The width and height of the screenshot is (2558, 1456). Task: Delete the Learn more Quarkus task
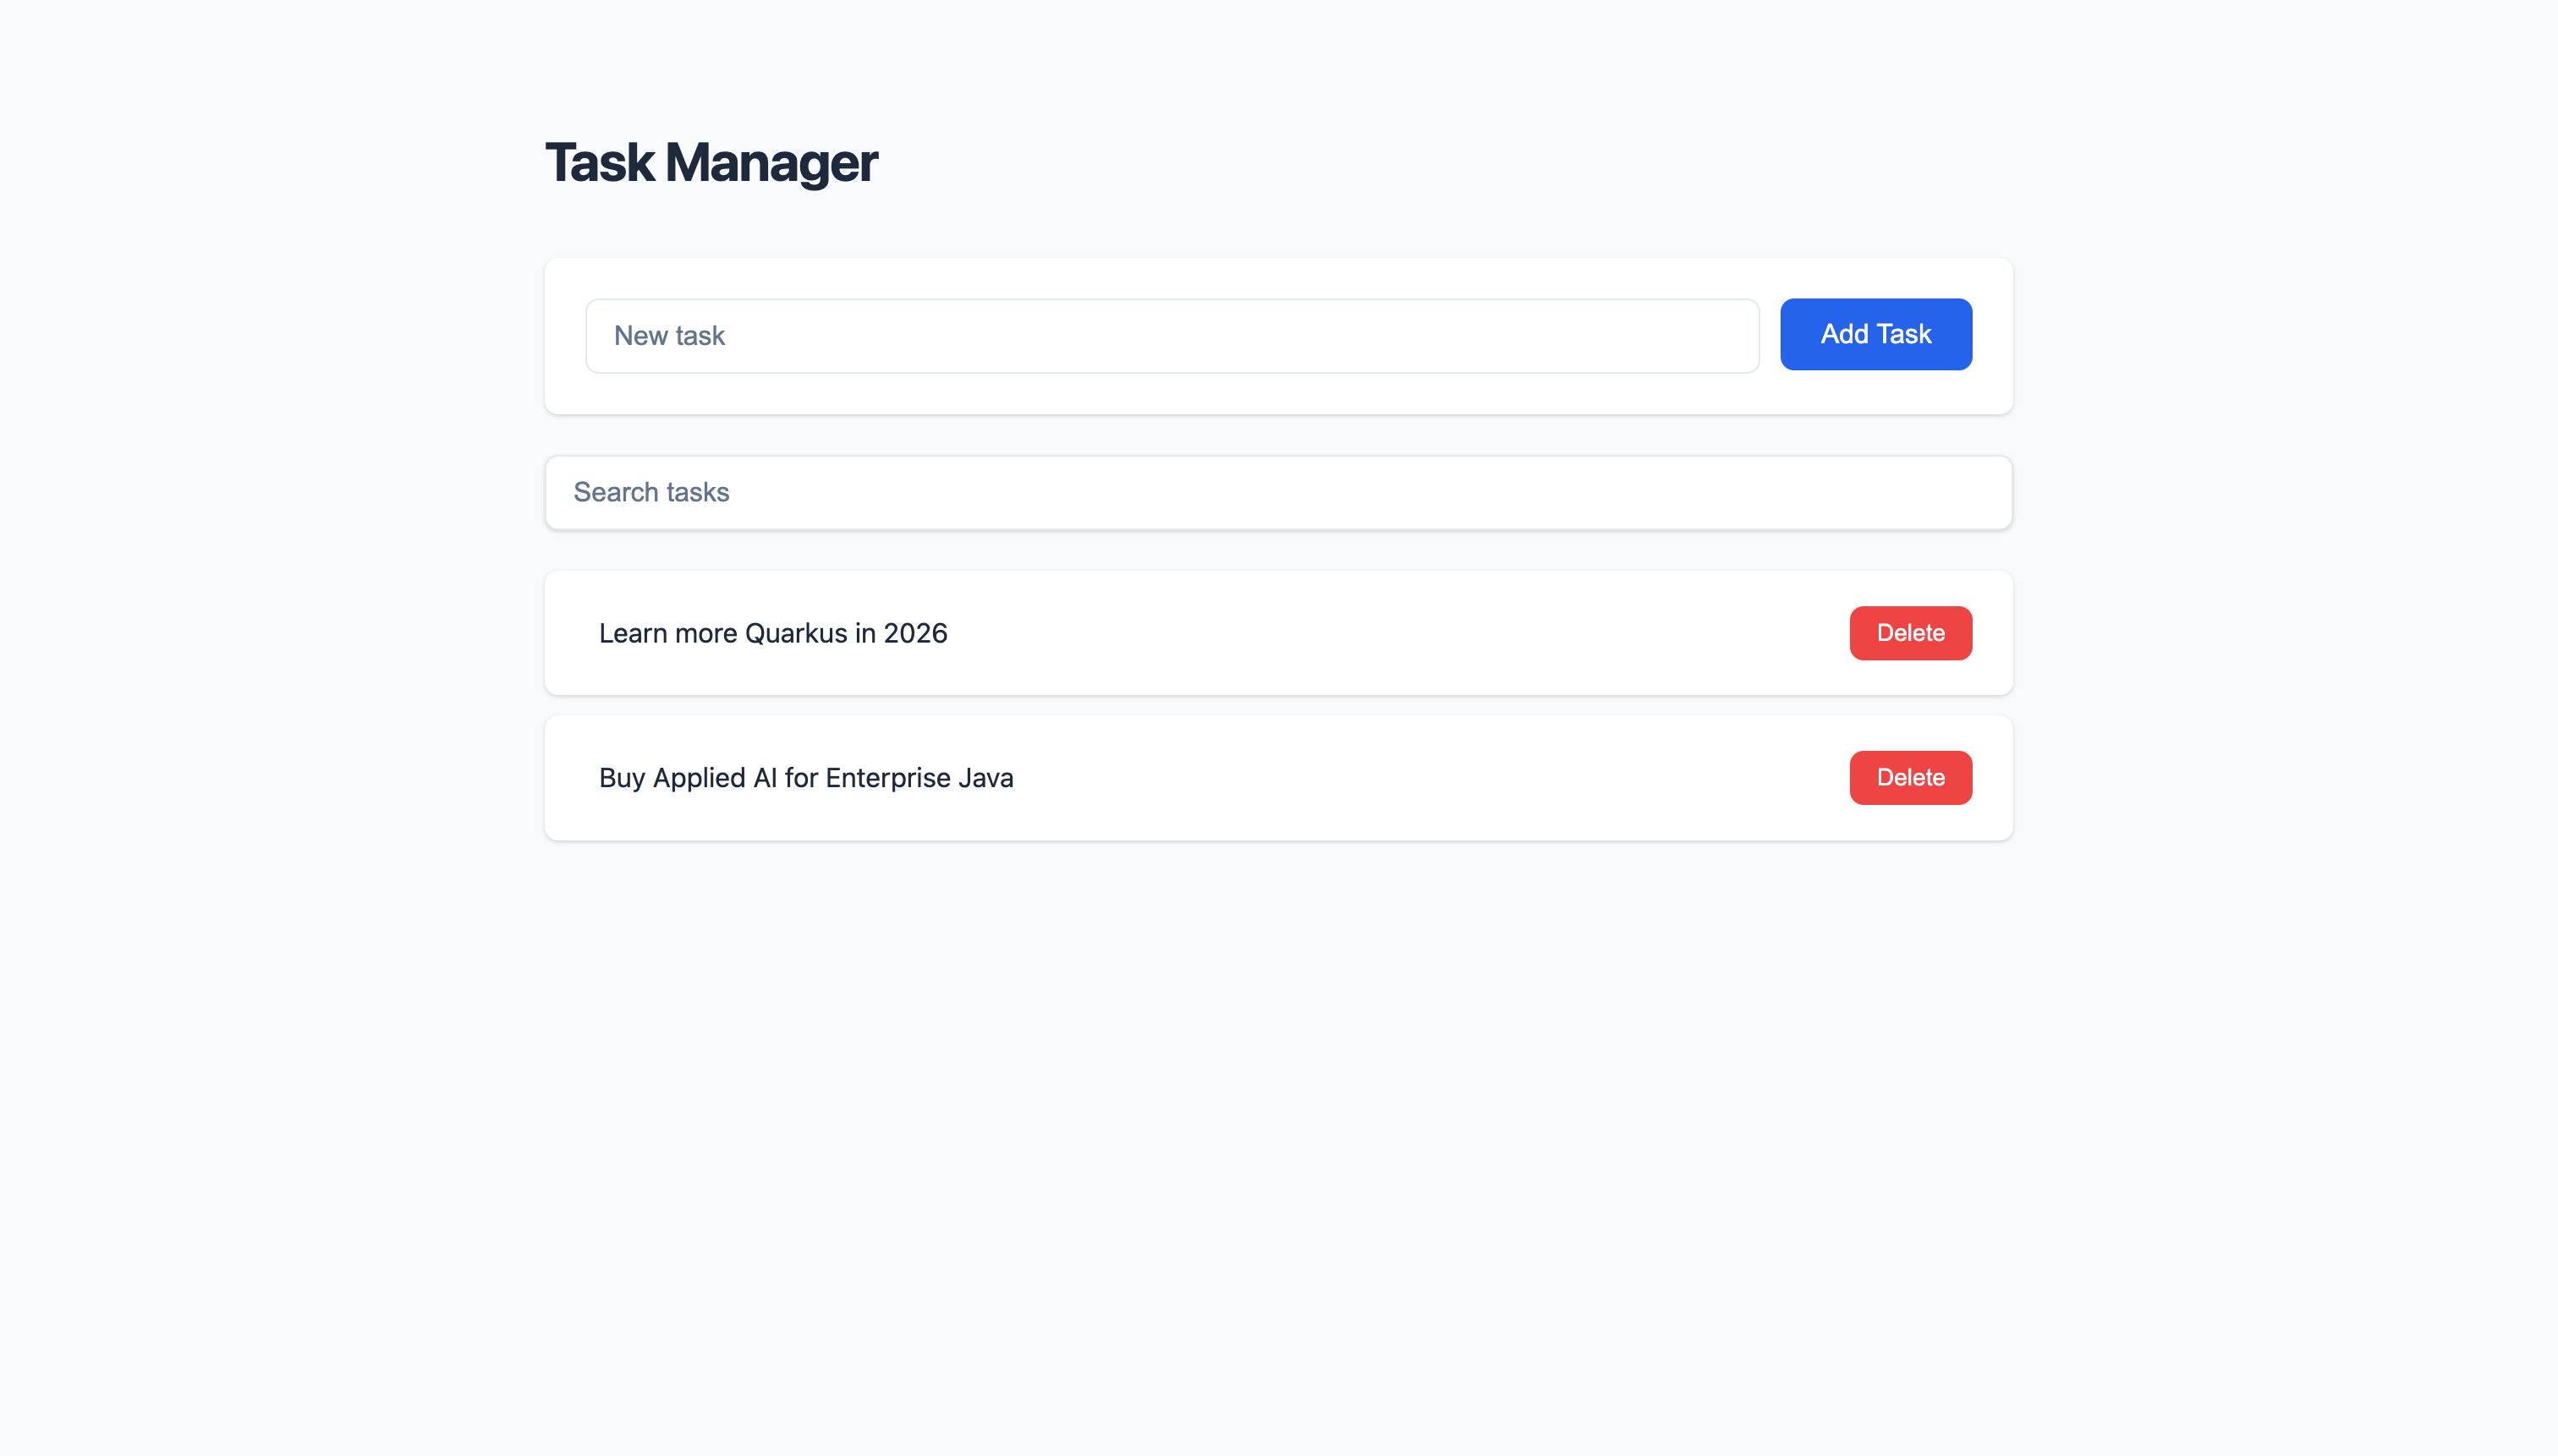click(1910, 633)
